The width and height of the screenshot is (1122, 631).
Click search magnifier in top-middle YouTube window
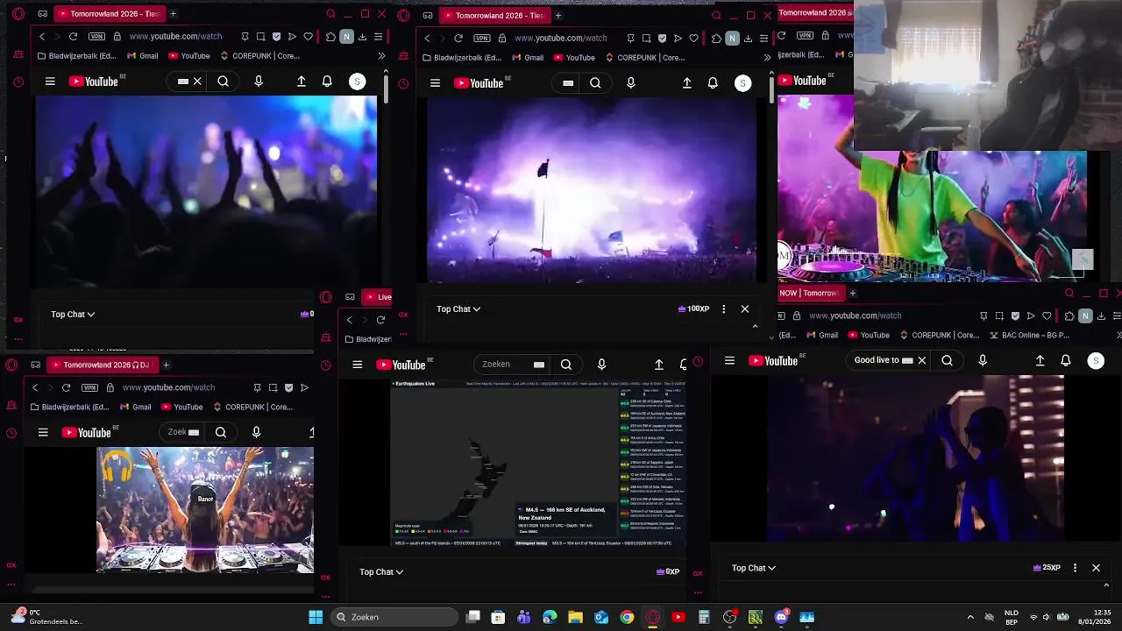tap(595, 83)
